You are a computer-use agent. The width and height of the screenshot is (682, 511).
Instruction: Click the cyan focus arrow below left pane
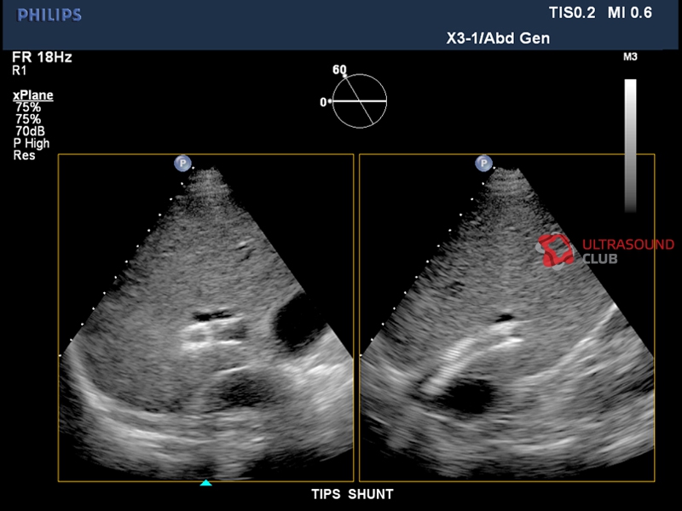[x=205, y=483]
